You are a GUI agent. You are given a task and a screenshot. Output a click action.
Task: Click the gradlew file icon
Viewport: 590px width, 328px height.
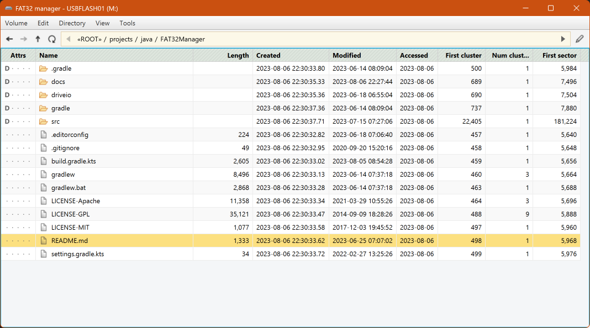pos(44,174)
